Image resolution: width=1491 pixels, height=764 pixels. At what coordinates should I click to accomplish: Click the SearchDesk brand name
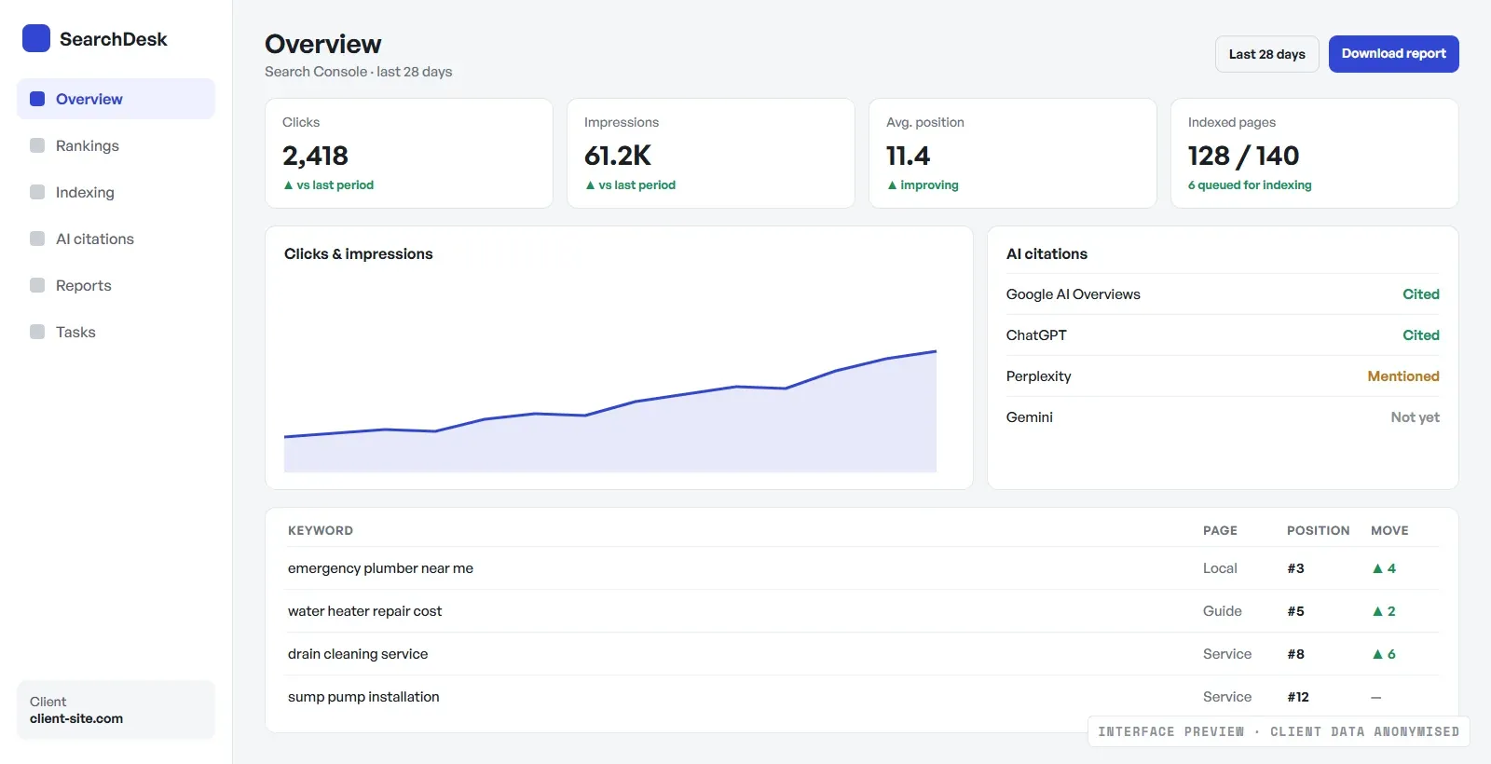114,39
